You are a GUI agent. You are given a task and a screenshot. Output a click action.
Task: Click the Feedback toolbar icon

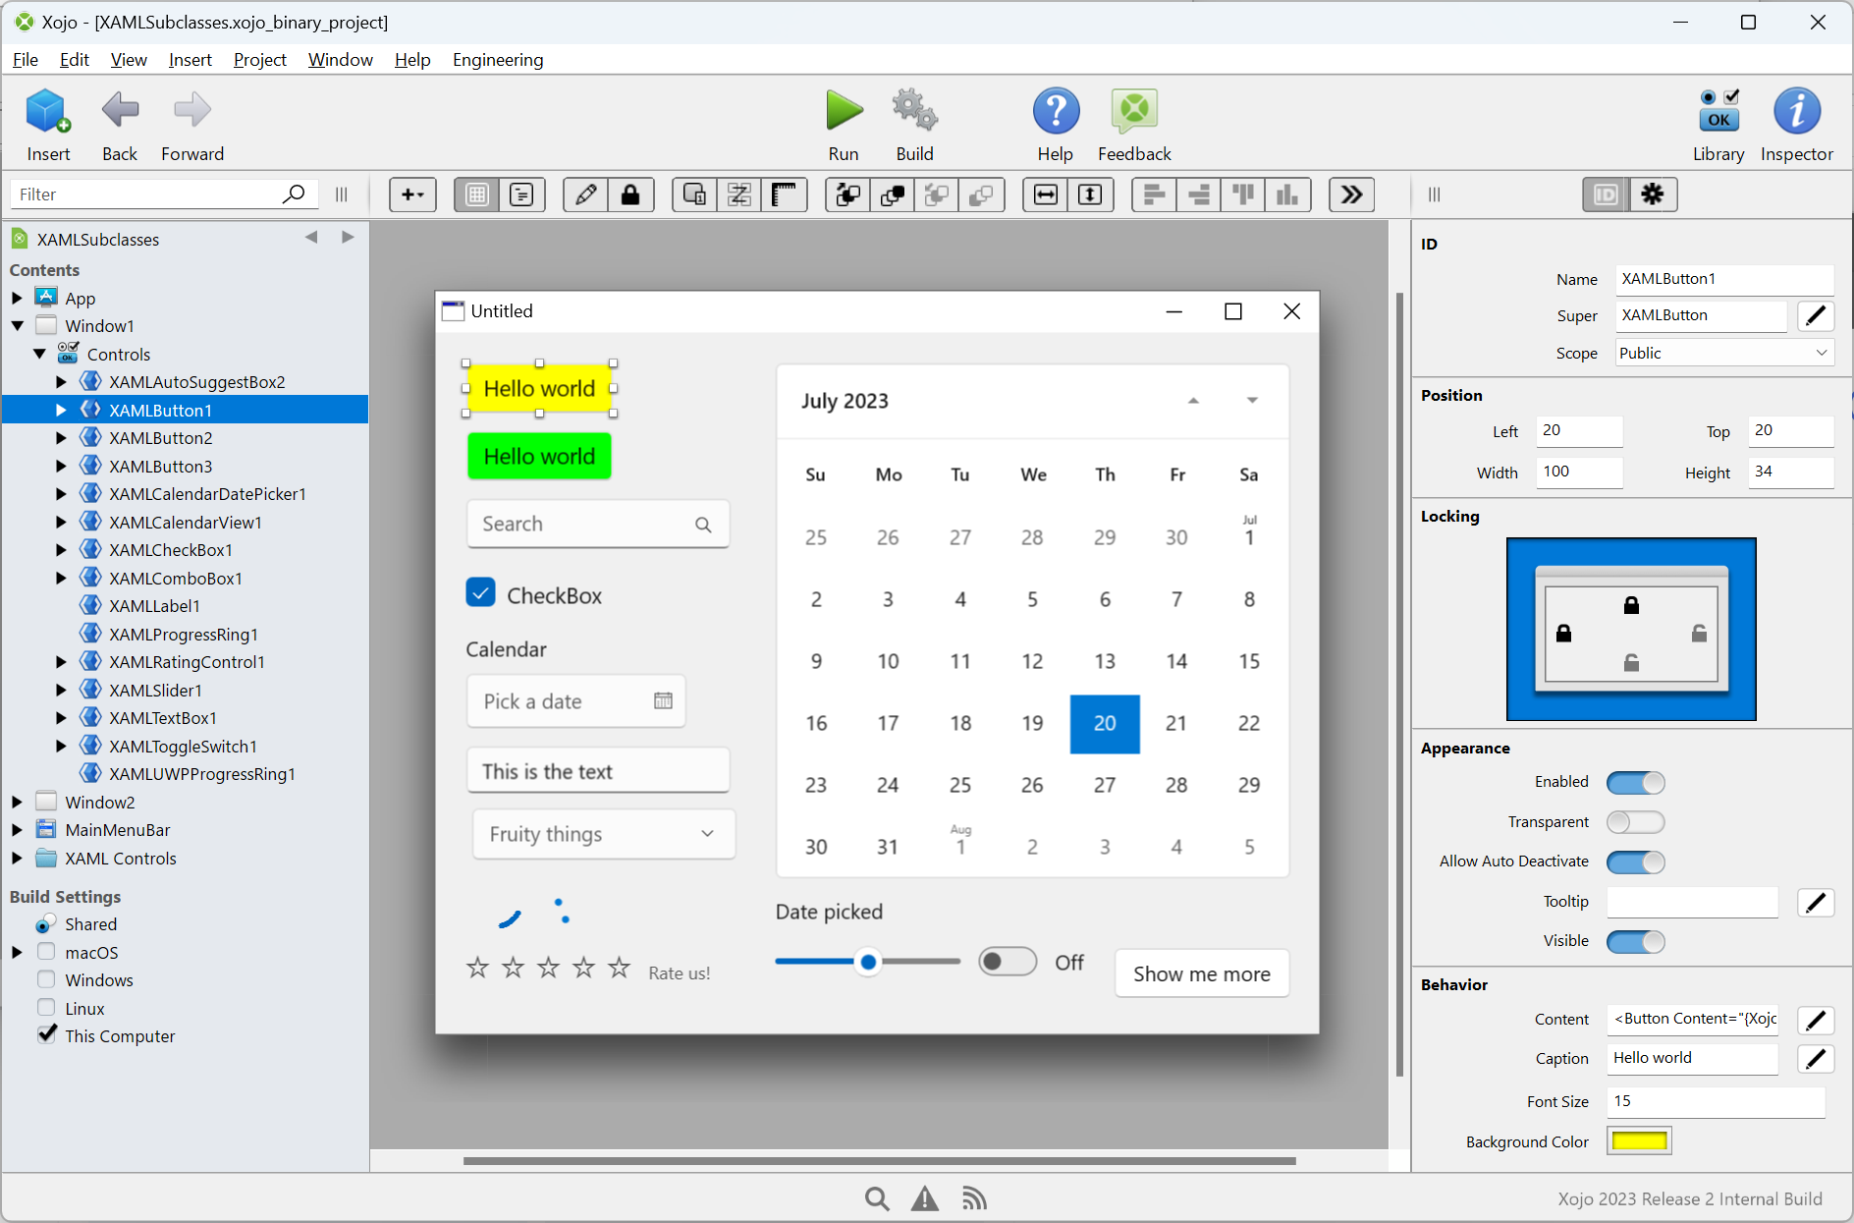pos(1133,111)
